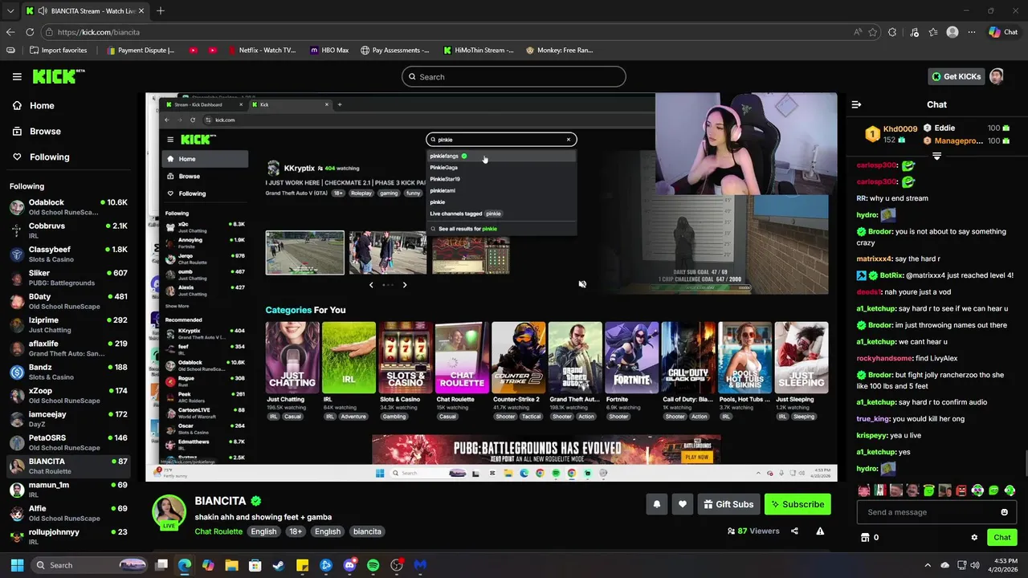Viewport: 1028px width, 578px height.
Task: Open Steam from the taskbar
Action: [x=279, y=565]
